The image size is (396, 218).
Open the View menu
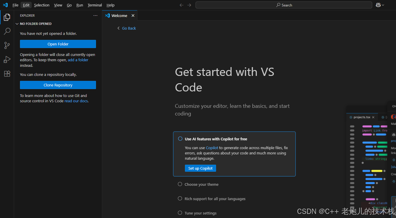pos(58,5)
